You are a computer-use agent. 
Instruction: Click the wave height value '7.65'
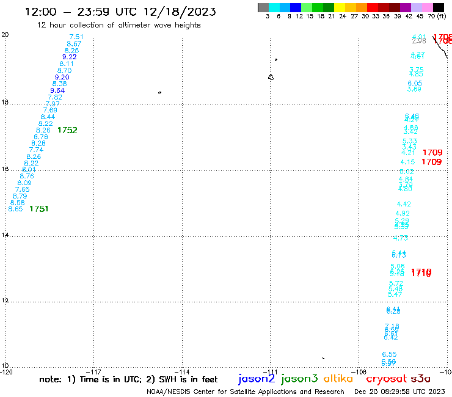[22, 189]
